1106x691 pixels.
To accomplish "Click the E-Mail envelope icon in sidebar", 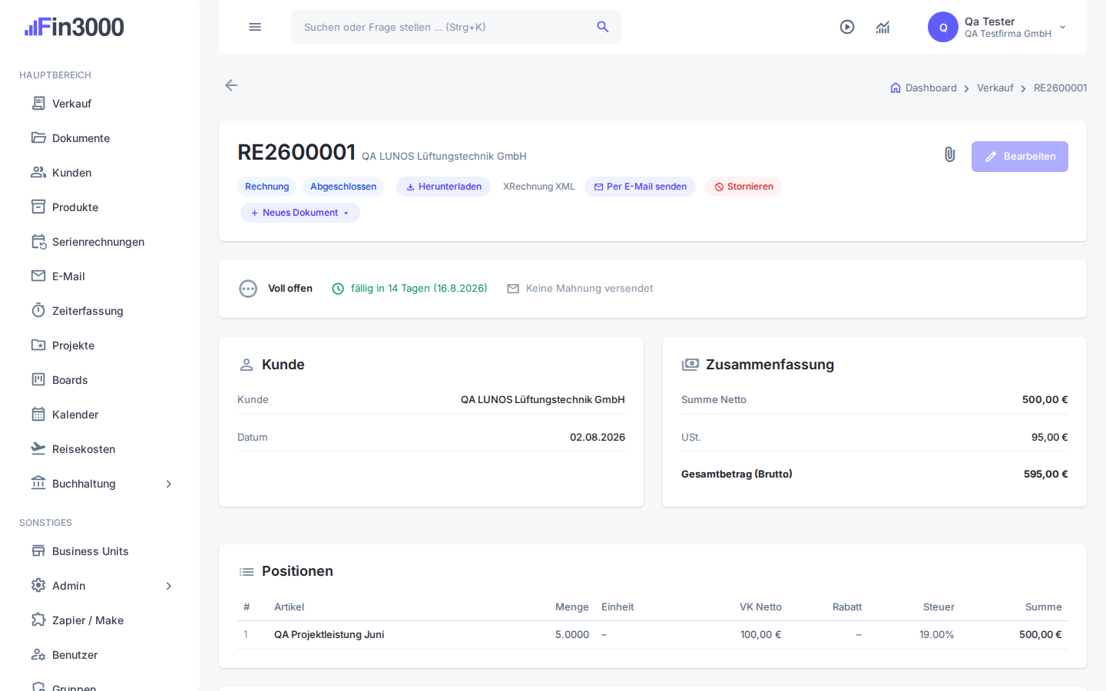I will point(38,276).
